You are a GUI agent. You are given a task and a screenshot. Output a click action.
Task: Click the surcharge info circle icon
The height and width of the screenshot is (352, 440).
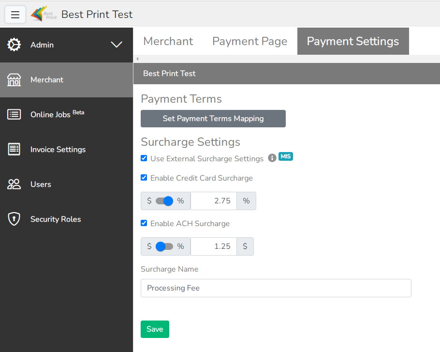[272, 158]
